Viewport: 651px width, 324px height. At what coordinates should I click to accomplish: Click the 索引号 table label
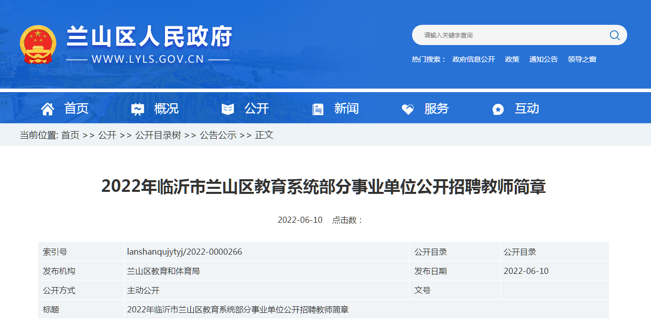tap(55, 252)
